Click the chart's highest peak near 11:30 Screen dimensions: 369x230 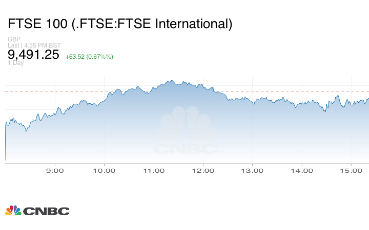click(173, 80)
